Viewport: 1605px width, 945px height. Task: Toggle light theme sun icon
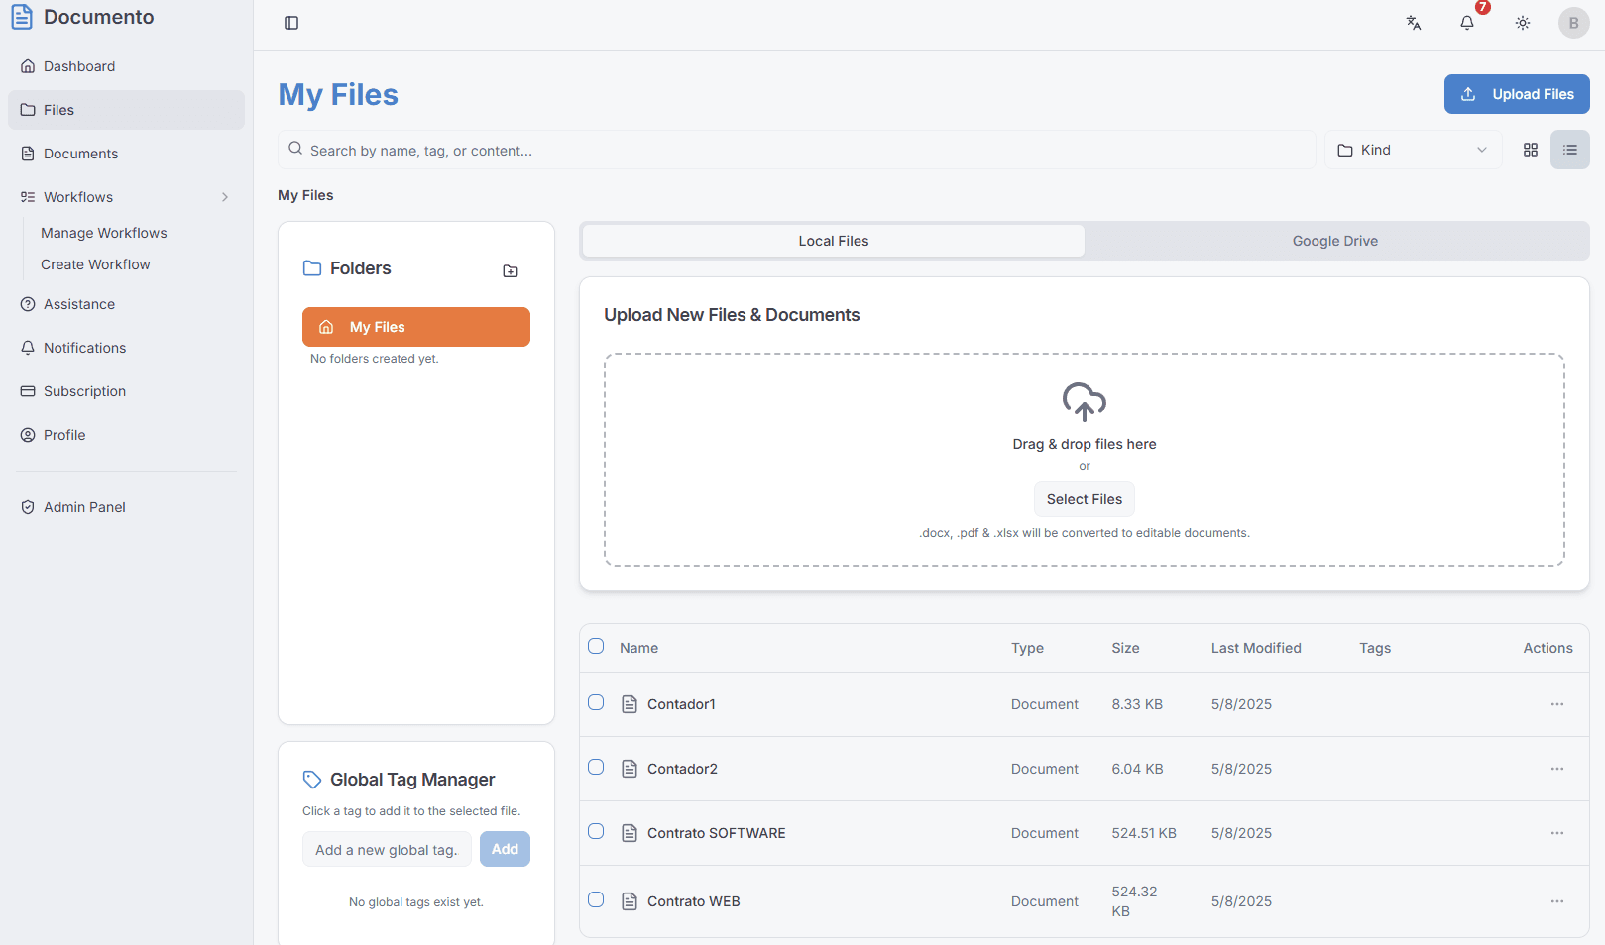point(1523,23)
